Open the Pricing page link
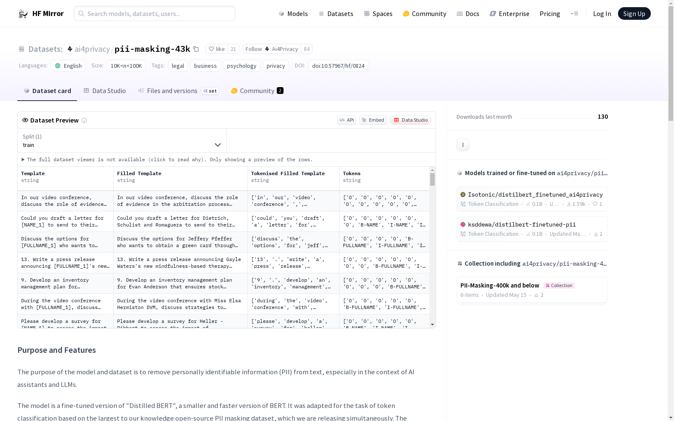Image resolution: width=674 pixels, height=421 pixels. (x=550, y=13)
